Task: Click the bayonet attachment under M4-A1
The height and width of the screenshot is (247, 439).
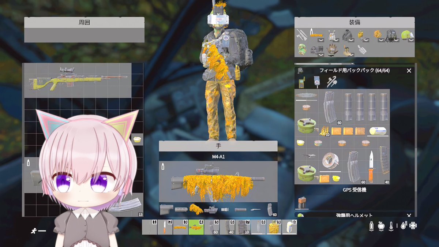Action: tap(256, 209)
